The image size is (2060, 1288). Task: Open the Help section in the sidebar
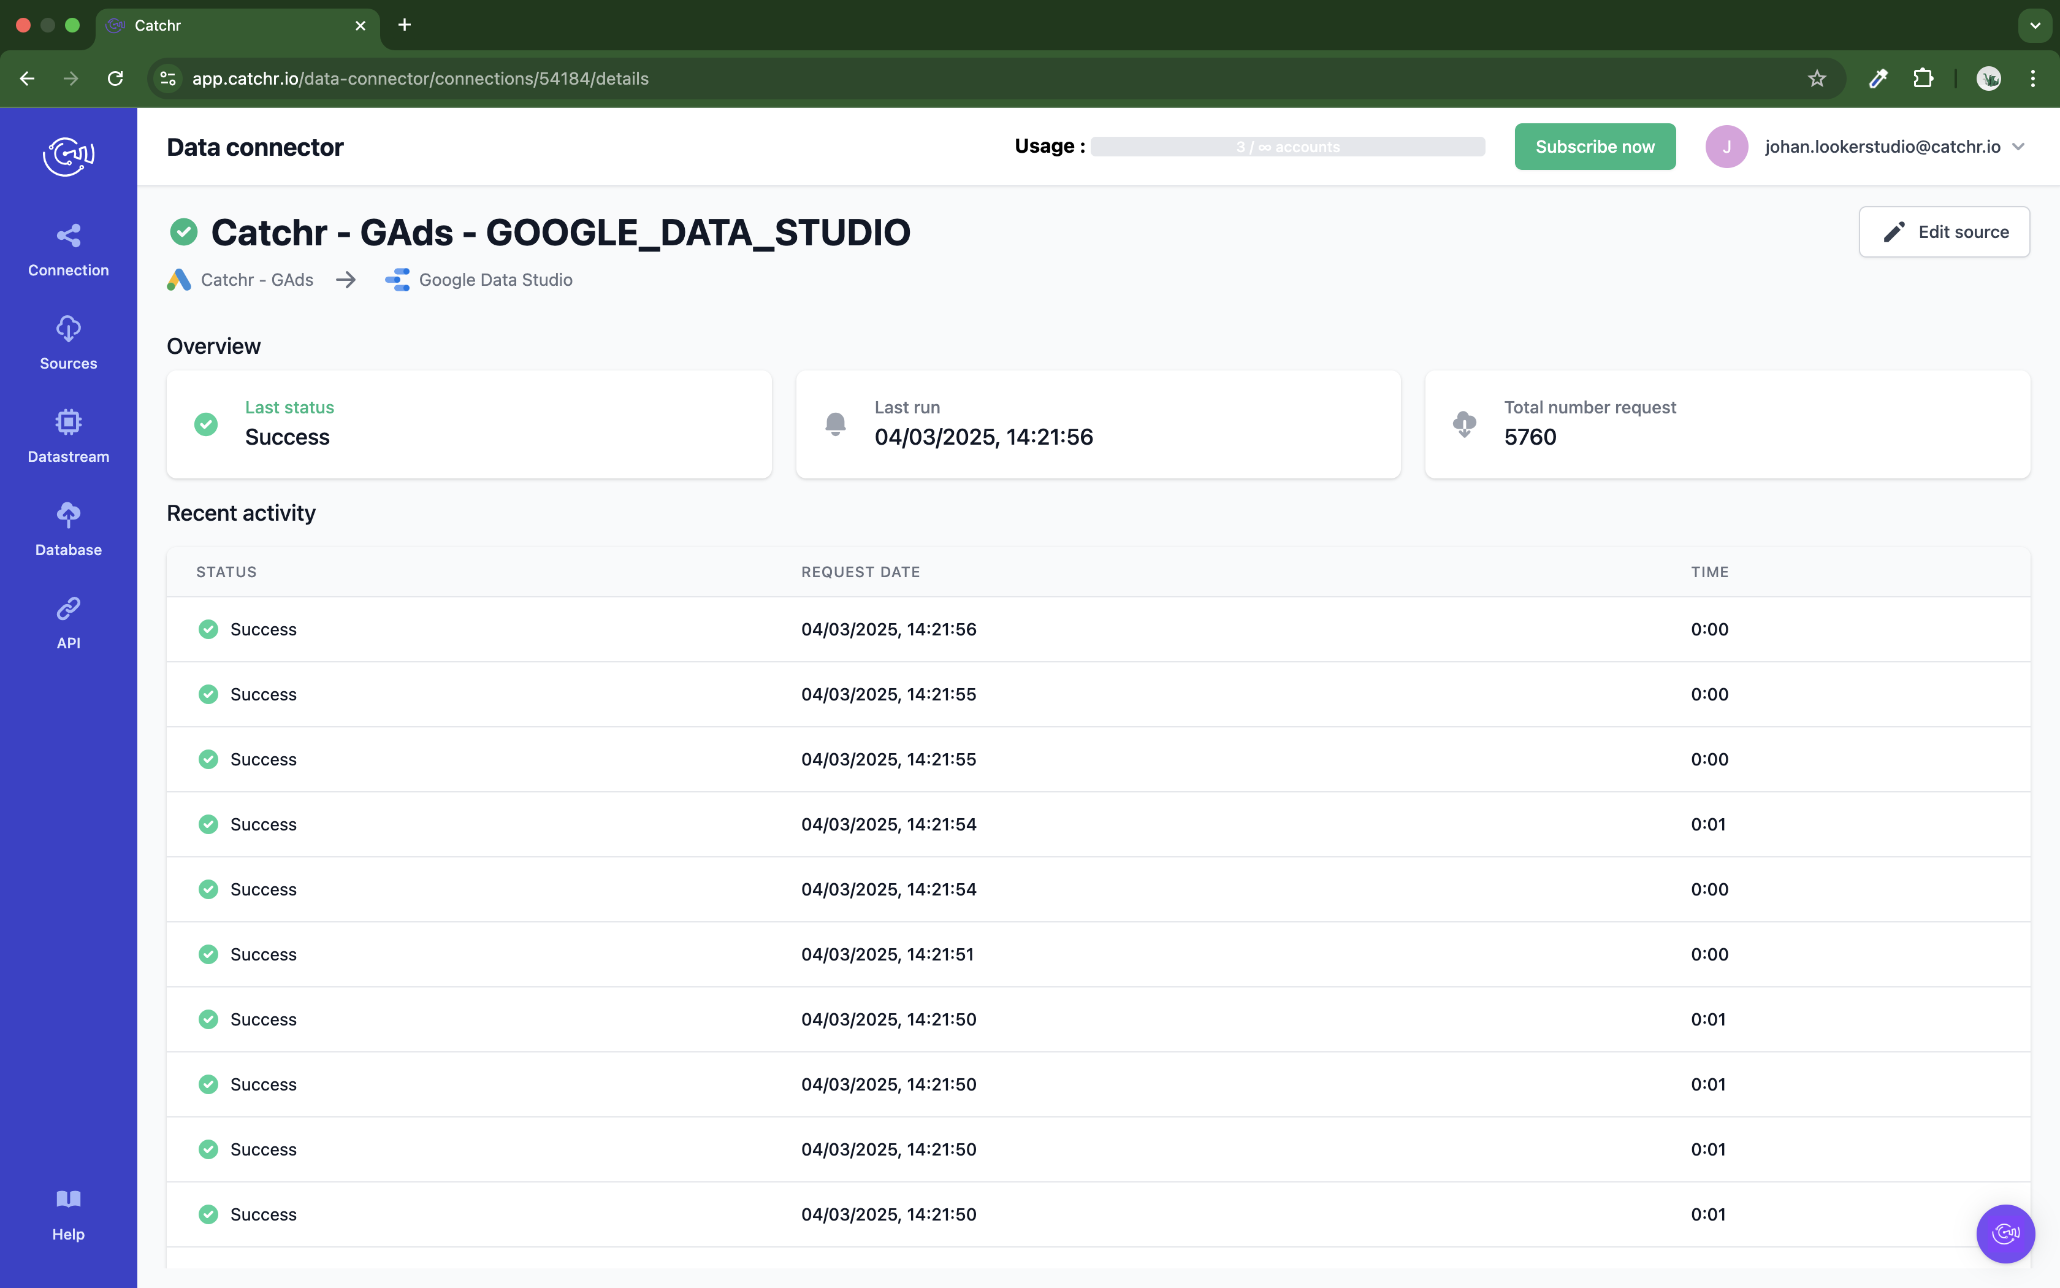(68, 1216)
